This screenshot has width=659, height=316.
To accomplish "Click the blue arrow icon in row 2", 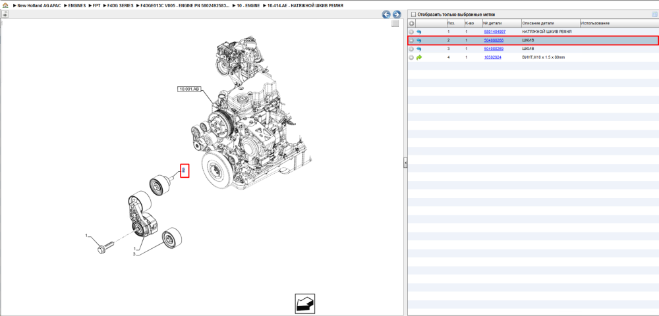I will pyautogui.click(x=418, y=40).
